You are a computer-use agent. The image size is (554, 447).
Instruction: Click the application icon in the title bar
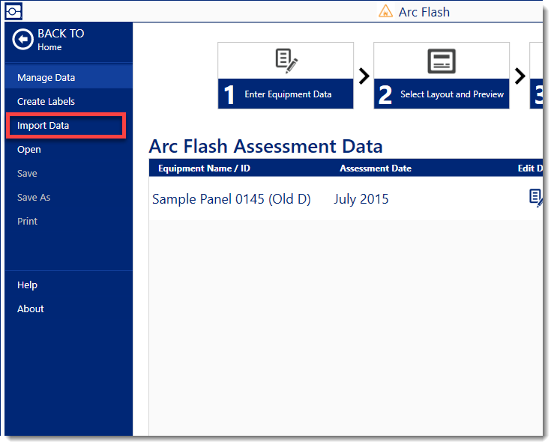coord(13,11)
